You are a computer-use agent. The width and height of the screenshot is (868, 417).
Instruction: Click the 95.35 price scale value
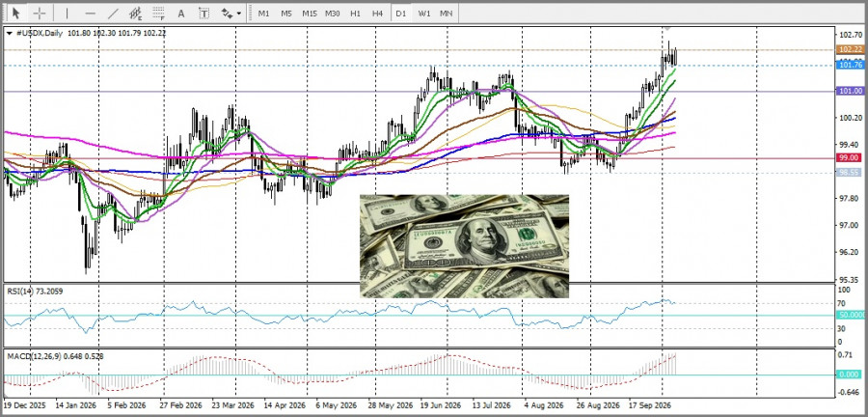pyautogui.click(x=851, y=280)
